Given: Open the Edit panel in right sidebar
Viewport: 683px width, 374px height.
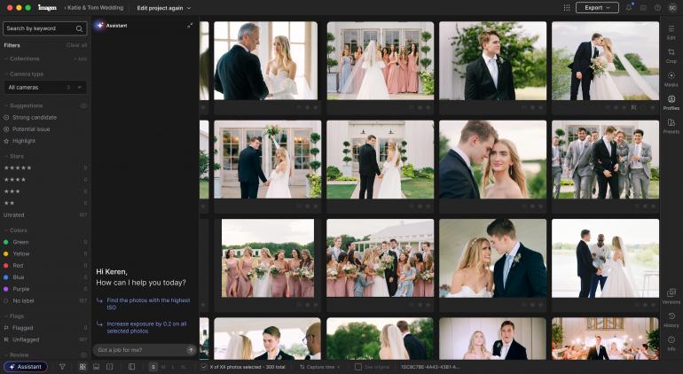Looking at the screenshot, I should tap(671, 32).
